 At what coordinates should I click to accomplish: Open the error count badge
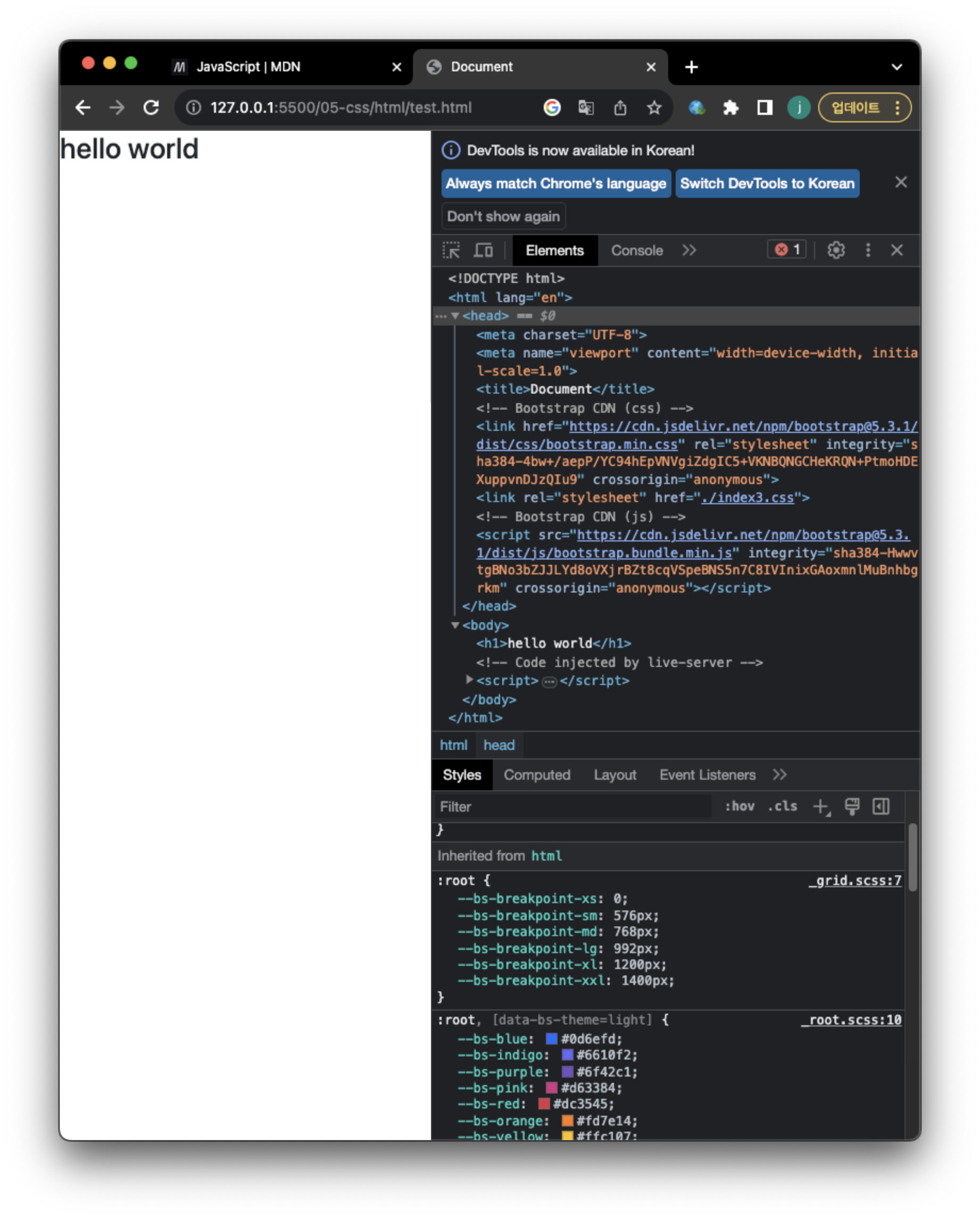[x=786, y=249]
